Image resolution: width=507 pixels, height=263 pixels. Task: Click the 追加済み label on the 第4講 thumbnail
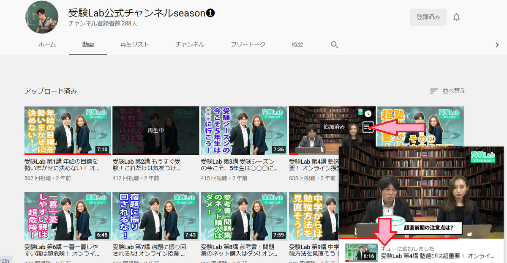pos(334,126)
